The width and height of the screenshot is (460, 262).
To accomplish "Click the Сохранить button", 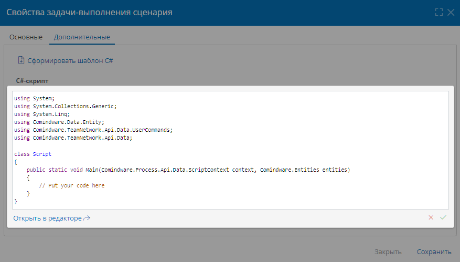I will [x=434, y=251].
